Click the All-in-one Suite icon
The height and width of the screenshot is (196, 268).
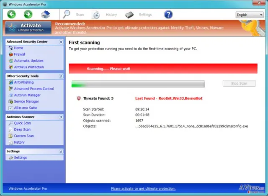(x=11, y=108)
